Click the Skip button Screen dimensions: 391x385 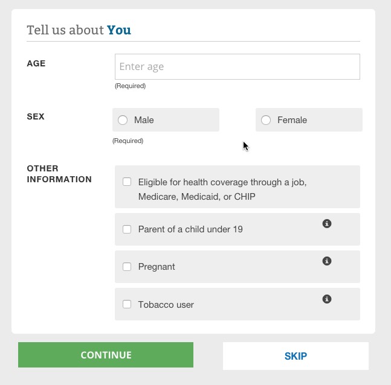(296, 356)
